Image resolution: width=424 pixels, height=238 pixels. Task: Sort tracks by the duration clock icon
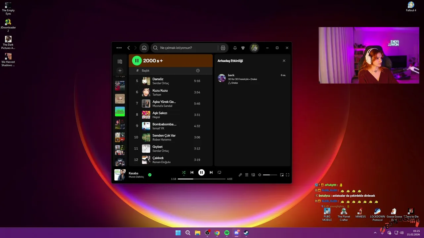(x=198, y=71)
